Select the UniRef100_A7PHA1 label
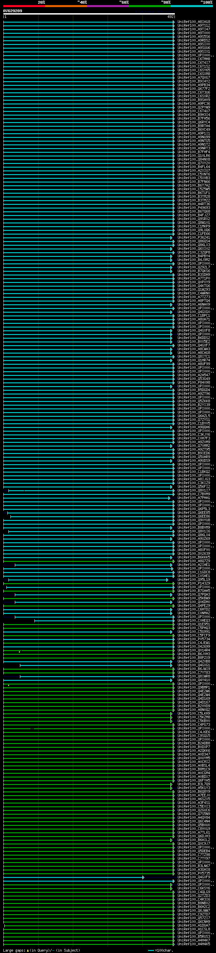 click(194, 498)
